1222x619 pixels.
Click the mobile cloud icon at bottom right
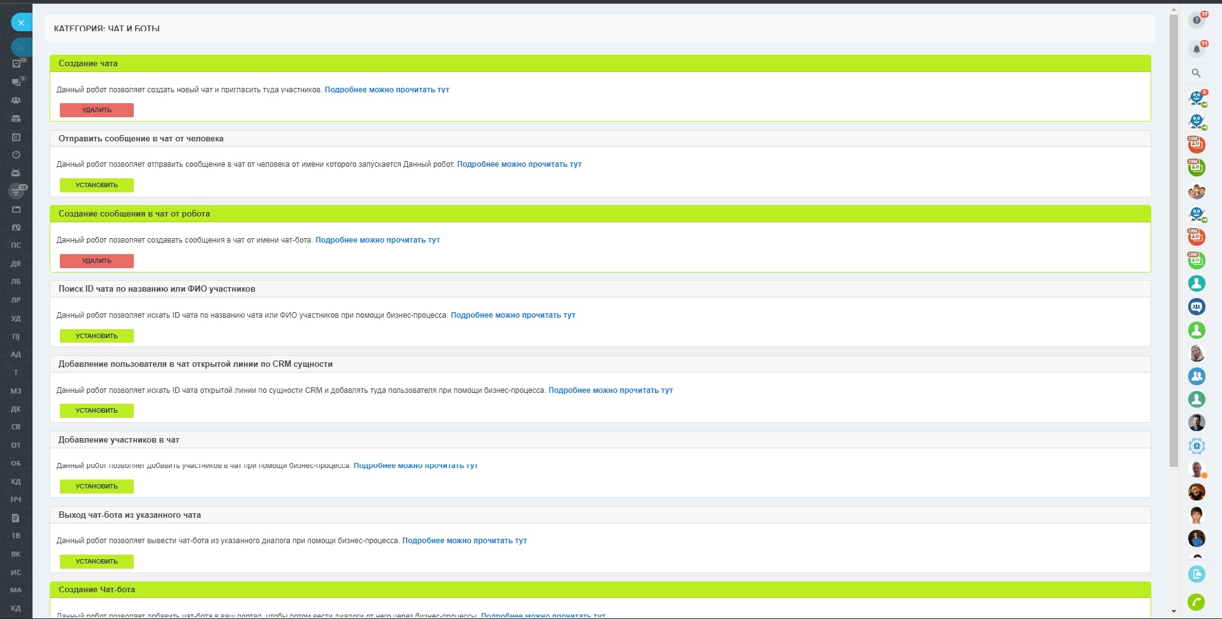tap(1197, 574)
